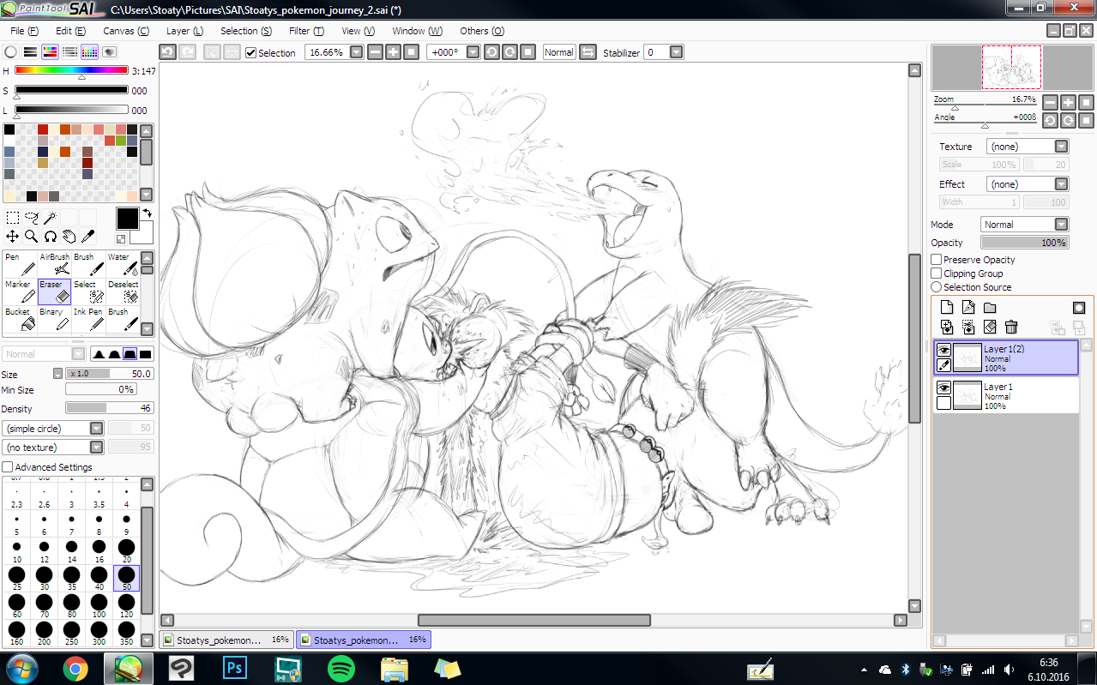Select brush size preset 100
This screenshot has height=685, width=1097.
99,606
